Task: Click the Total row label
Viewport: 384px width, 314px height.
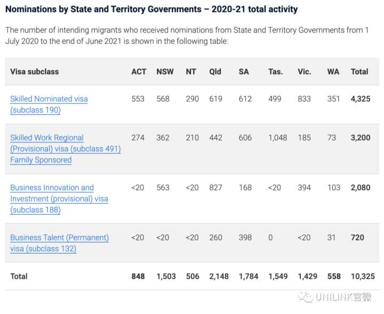Action: click(19, 277)
